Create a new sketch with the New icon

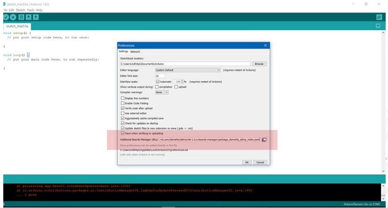[22, 17]
